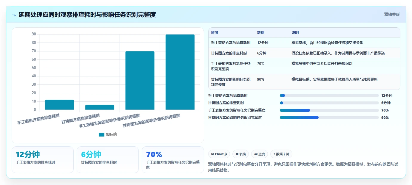Click the page title 延期处理应同时观察排查耗时
The height and width of the screenshot is (185, 412).
pos(87,15)
